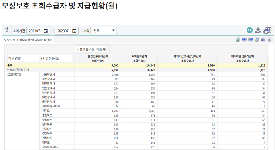Click the 서울특별시 value 731
This screenshot has height=150, width=275.
[x=212, y=74]
